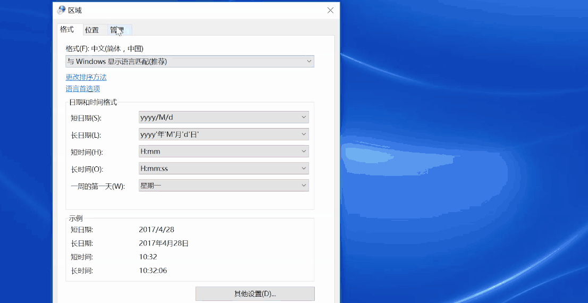Click the 区域 window title text
This screenshot has height=303, width=588.
(74, 11)
